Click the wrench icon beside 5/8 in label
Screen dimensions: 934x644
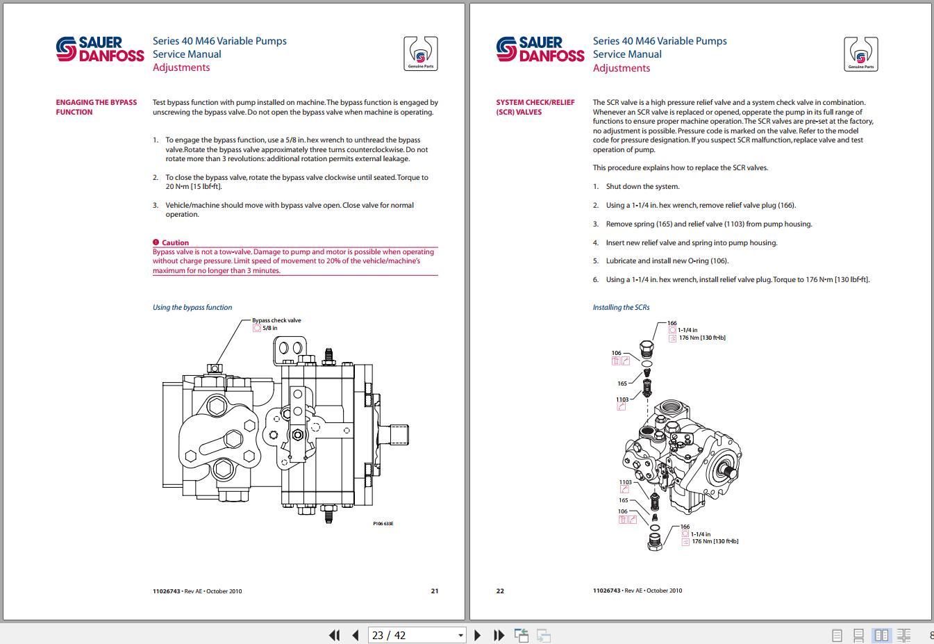(257, 328)
